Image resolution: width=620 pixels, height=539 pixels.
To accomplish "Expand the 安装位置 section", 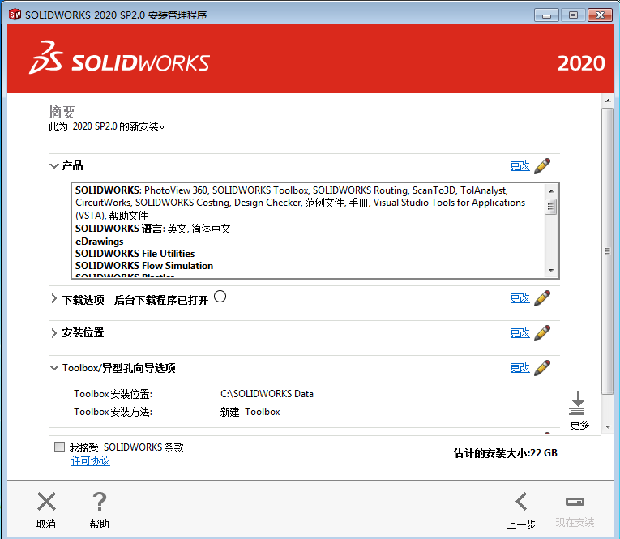I will (53, 333).
